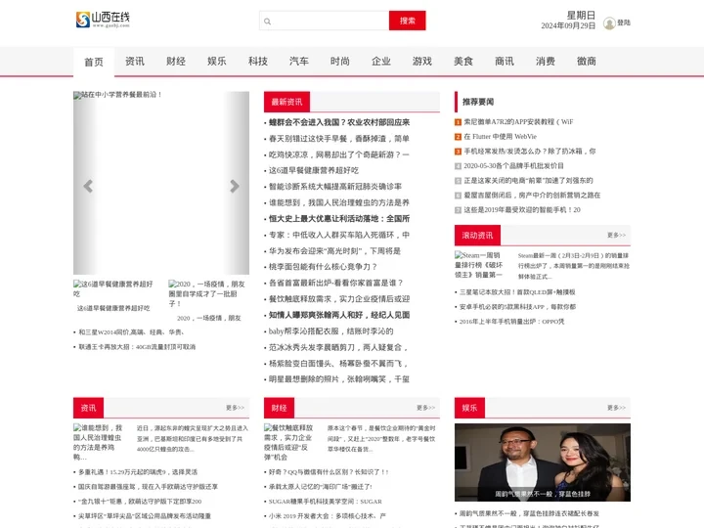Open article 桃李面包能有什么核心竞争力
The image size is (704, 528).
(323, 267)
